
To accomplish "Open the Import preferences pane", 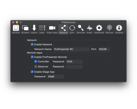I will (x=34, y=29).
